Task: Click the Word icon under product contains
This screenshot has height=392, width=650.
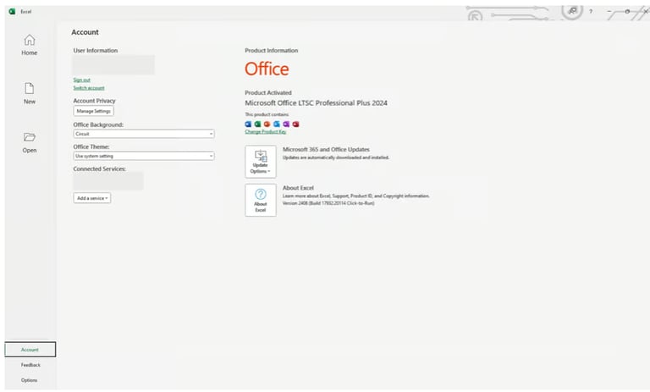Action: click(248, 124)
